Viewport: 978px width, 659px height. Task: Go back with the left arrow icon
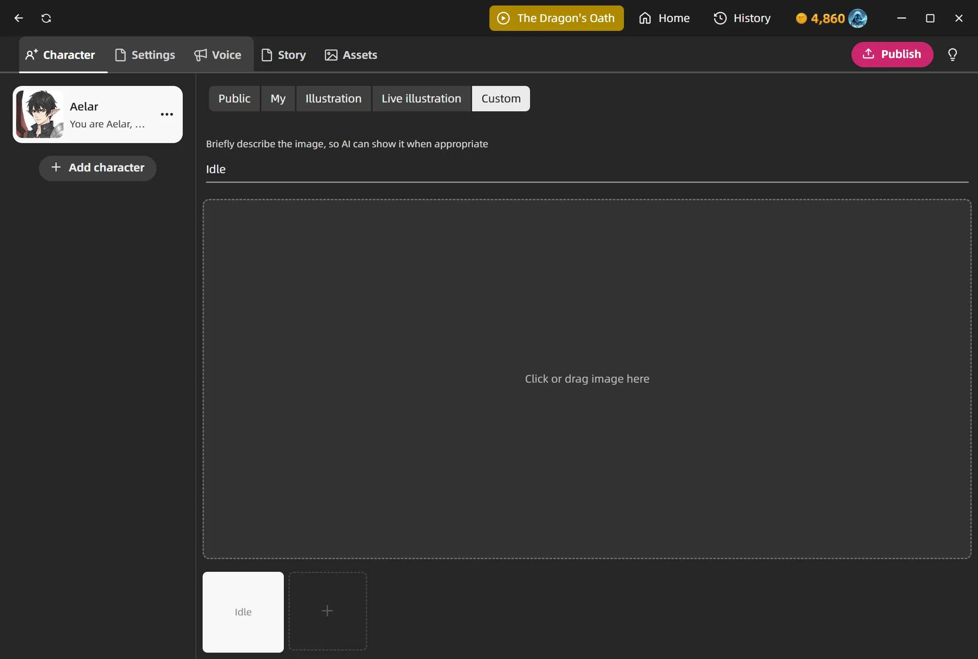(19, 18)
